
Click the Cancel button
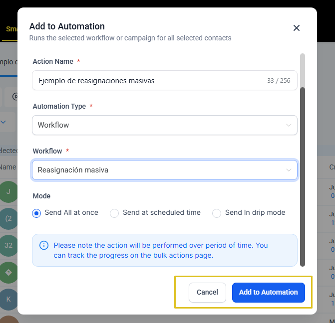[x=207, y=292]
